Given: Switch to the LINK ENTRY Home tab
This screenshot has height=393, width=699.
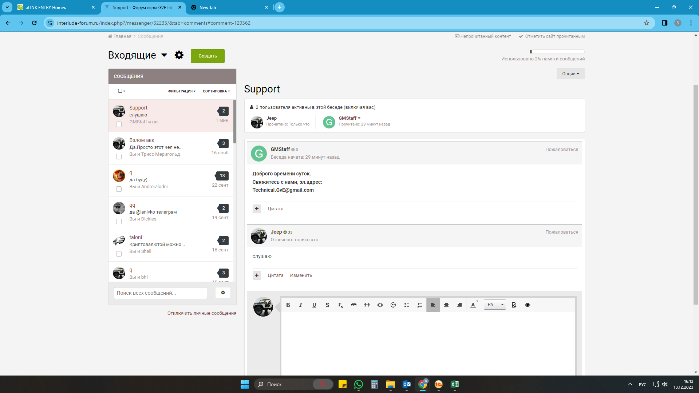Looking at the screenshot, I should pos(56,7).
